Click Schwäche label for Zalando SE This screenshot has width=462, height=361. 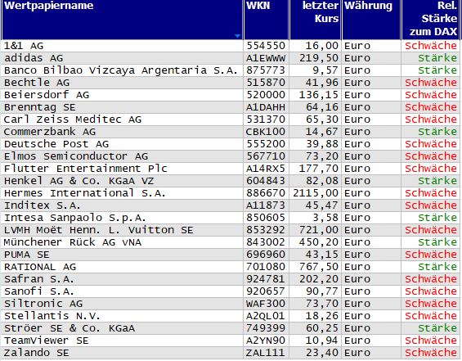tap(431, 353)
